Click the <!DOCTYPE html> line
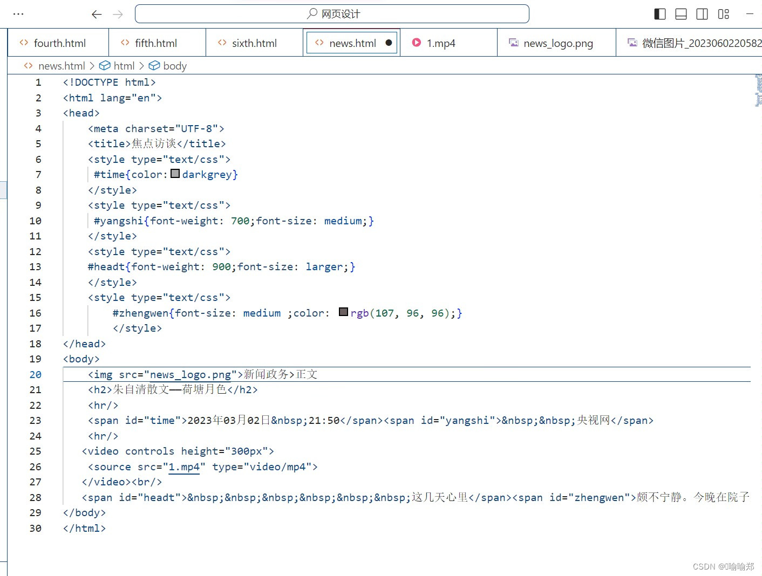The height and width of the screenshot is (576, 762). coord(109,83)
